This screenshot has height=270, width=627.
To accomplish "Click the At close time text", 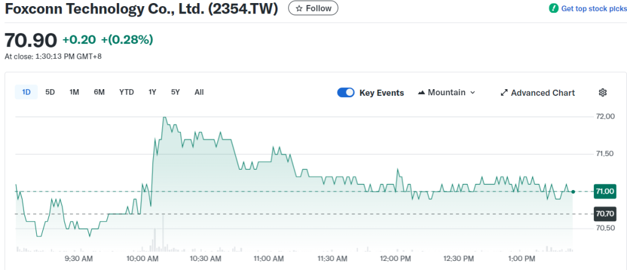I will 53,57.
